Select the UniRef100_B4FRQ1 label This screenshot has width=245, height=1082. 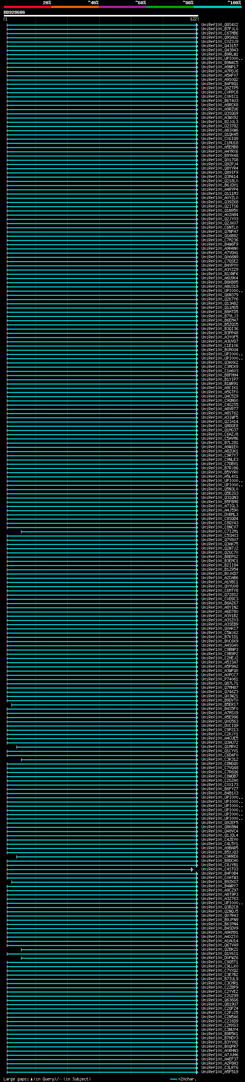click(x=220, y=84)
